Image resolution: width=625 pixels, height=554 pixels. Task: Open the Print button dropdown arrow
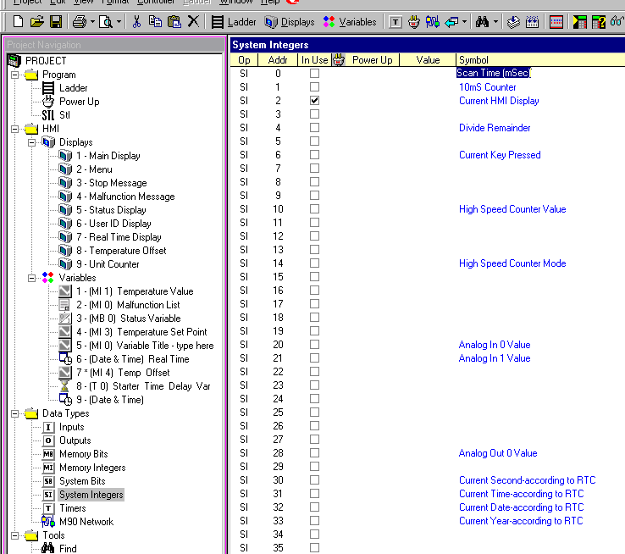point(91,22)
